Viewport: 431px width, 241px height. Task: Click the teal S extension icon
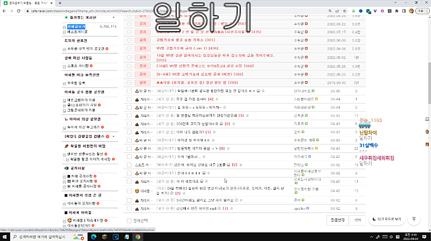(369, 11)
